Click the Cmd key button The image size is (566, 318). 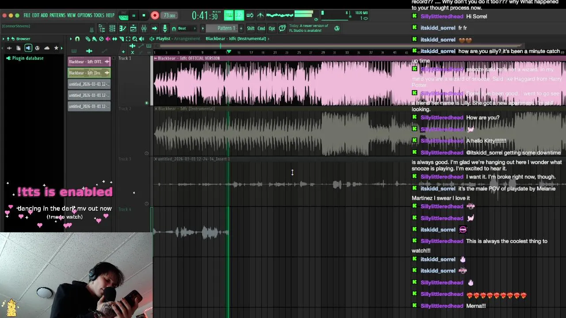[x=261, y=28]
